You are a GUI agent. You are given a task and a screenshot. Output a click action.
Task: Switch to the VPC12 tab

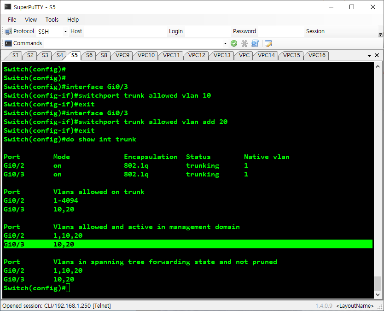click(197, 55)
